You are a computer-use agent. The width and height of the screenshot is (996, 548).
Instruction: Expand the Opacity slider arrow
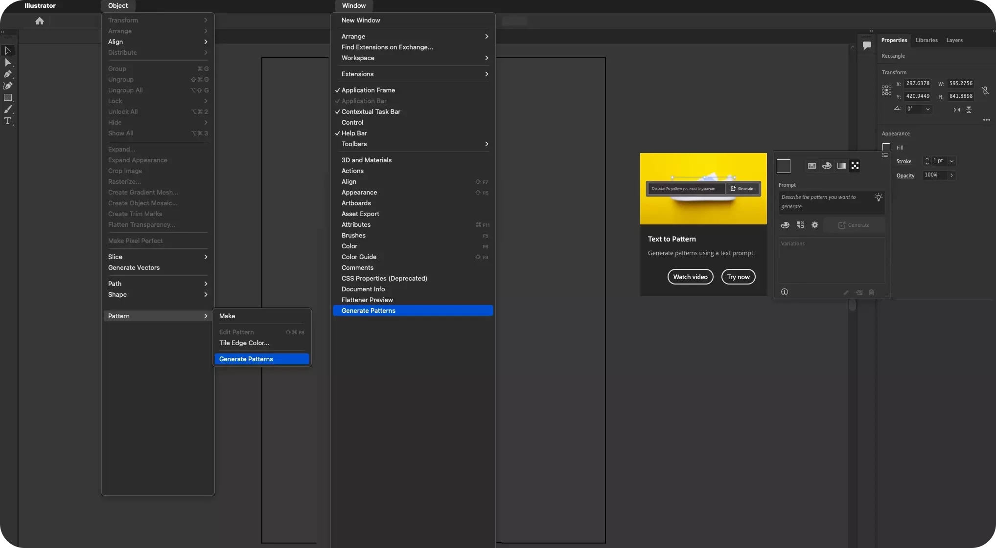click(951, 175)
